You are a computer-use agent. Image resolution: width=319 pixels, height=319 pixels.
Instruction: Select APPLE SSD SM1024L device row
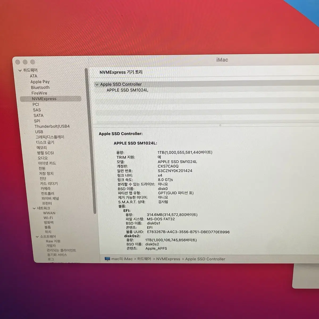[x=127, y=90]
